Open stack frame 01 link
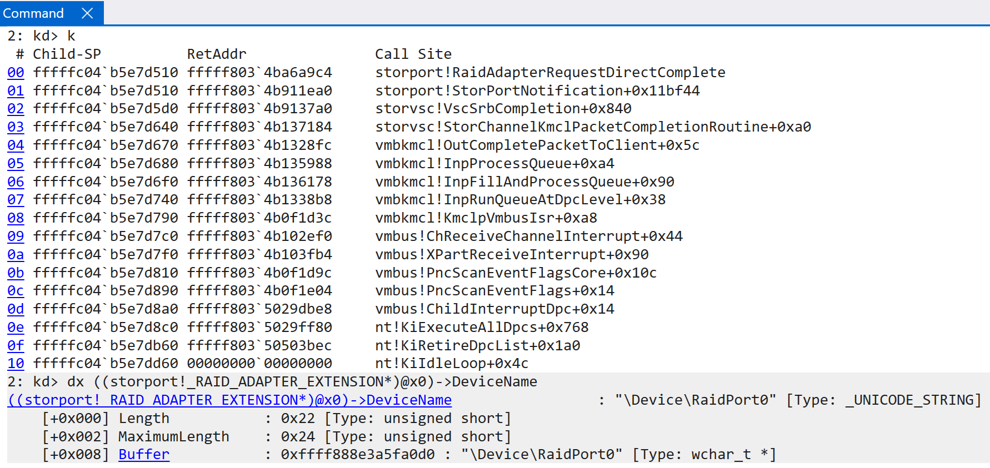The height and width of the screenshot is (468, 990). (16, 91)
